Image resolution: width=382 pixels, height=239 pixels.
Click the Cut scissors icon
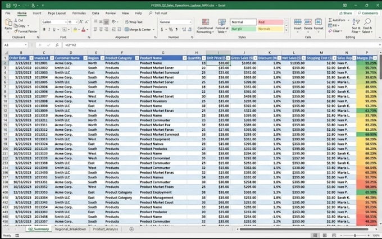(x=16, y=20)
